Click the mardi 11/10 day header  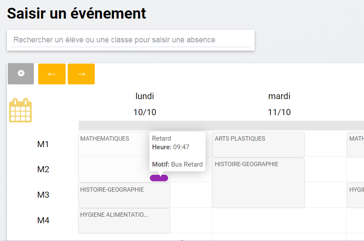tap(279, 104)
